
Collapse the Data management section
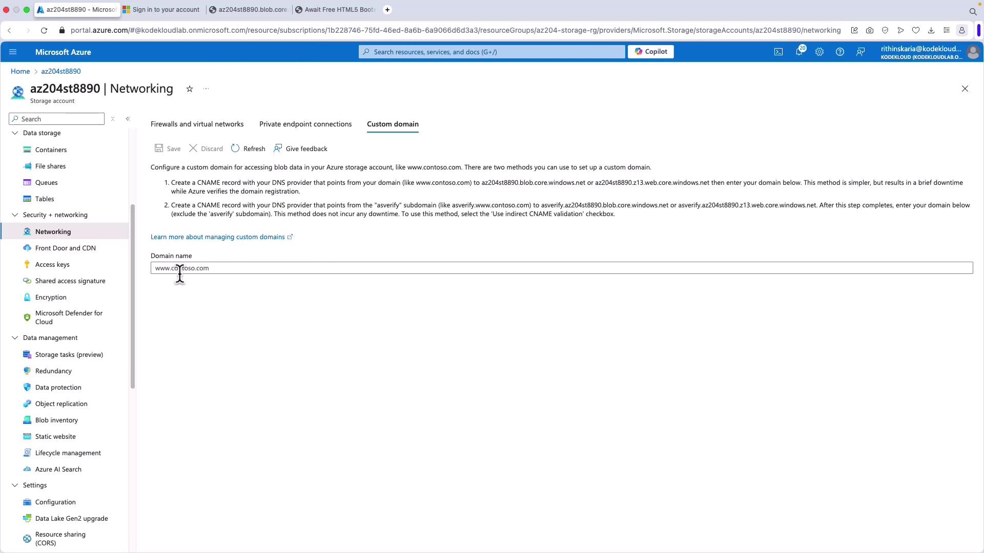tap(15, 338)
